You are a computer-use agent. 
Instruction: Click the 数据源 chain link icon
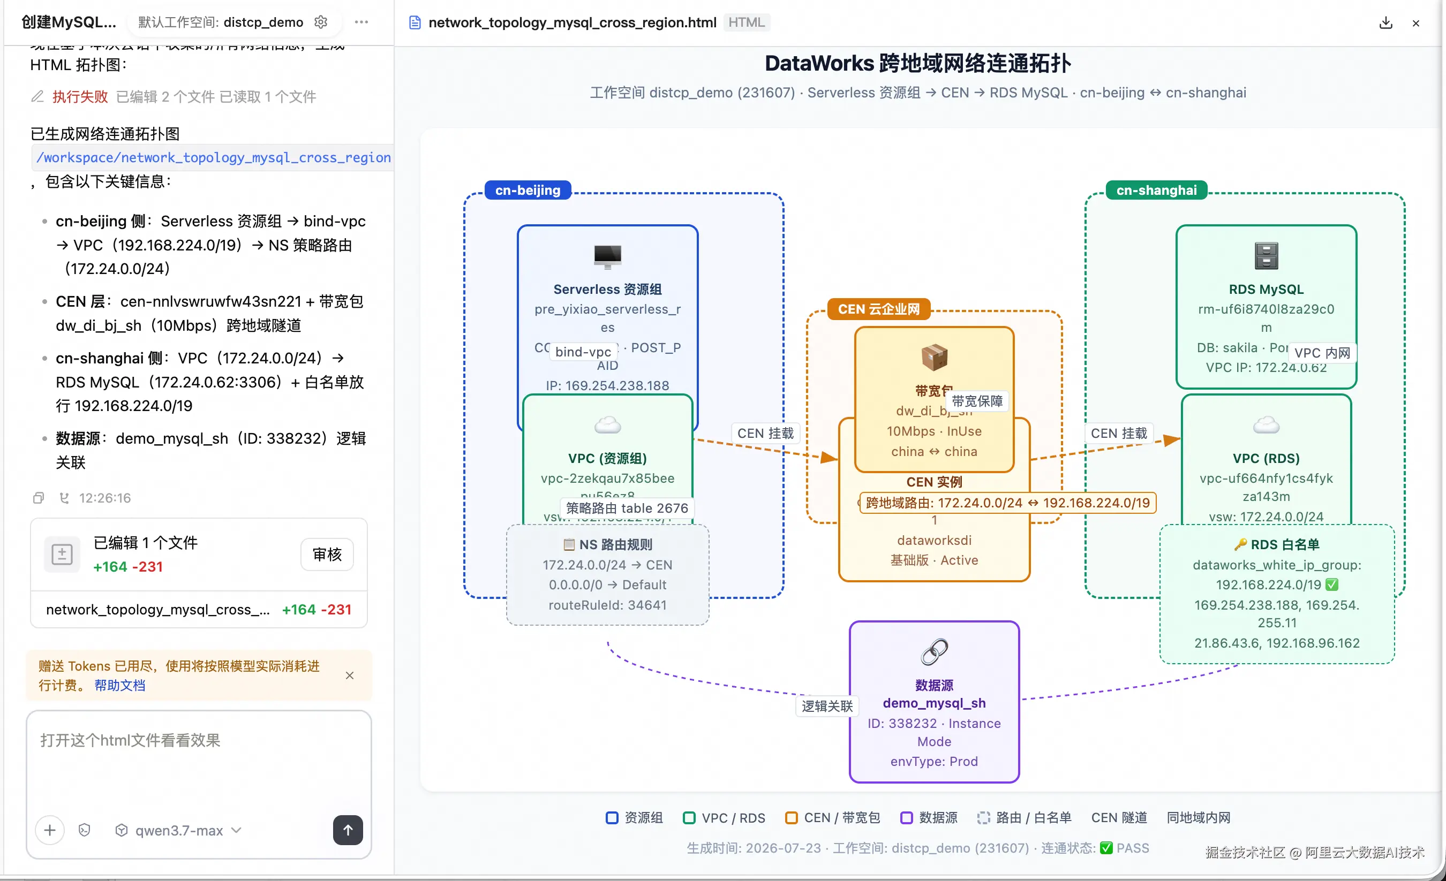[934, 652]
